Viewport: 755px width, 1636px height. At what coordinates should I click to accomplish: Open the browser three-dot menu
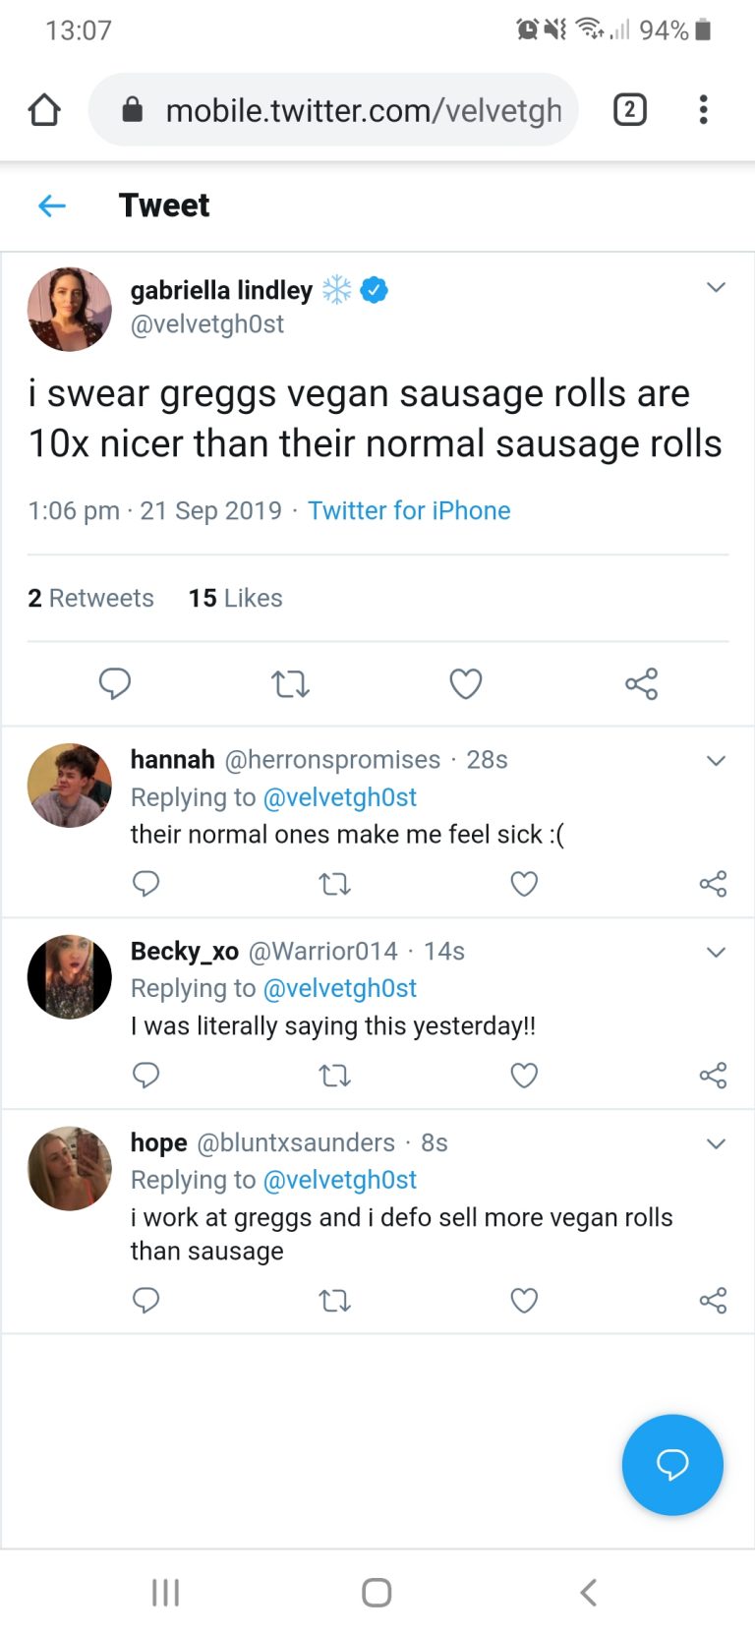click(703, 109)
